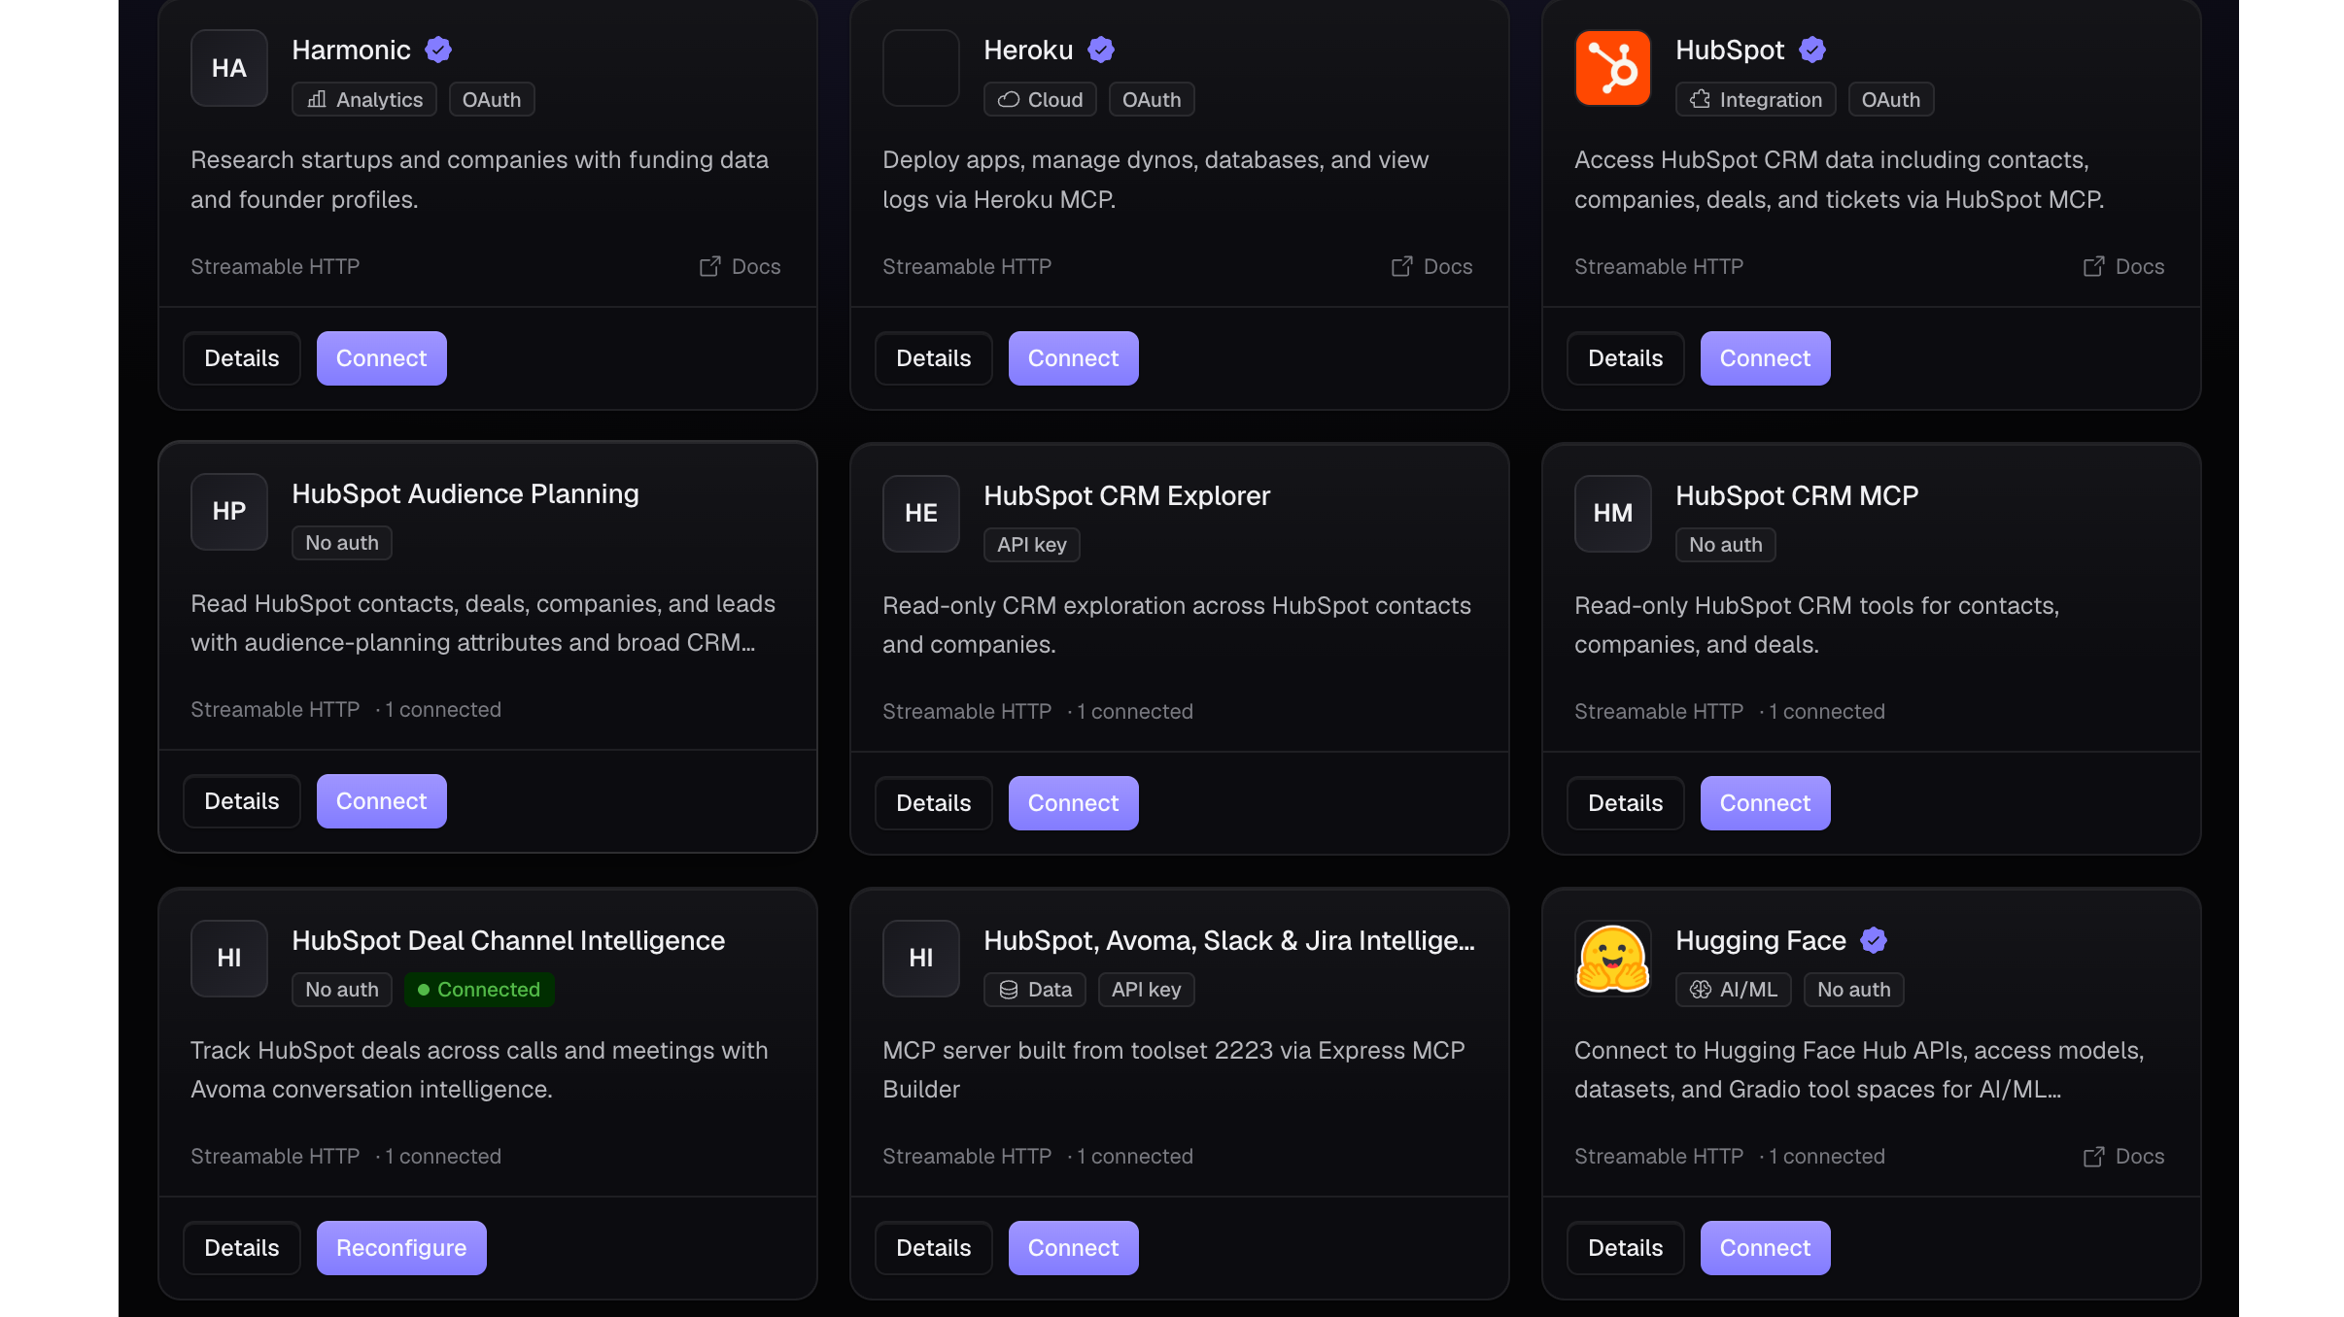The width and height of the screenshot is (2344, 1317).
Task: Click the OAuth tag on Harmonic card
Action: 492,99
